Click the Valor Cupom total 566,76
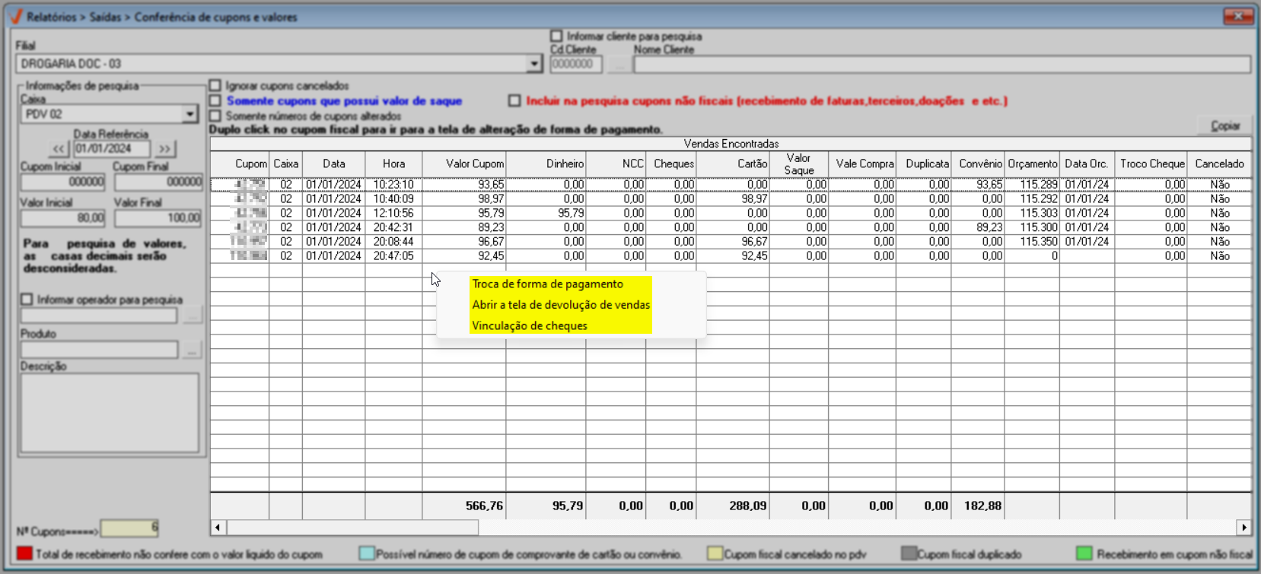This screenshot has width=1261, height=574. click(484, 506)
